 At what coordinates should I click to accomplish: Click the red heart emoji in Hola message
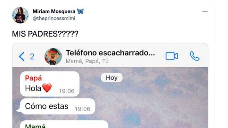[47, 88]
